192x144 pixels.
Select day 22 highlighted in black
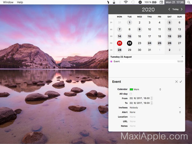tap(129, 43)
